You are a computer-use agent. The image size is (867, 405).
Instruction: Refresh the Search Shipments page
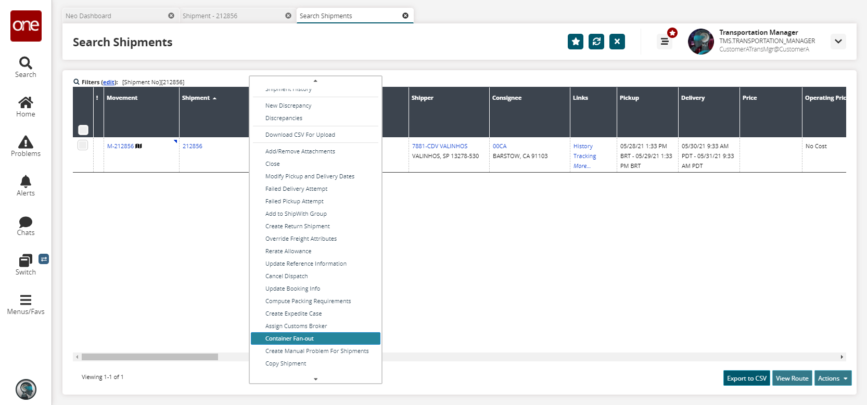pyautogui.click(x=596, y=42)
